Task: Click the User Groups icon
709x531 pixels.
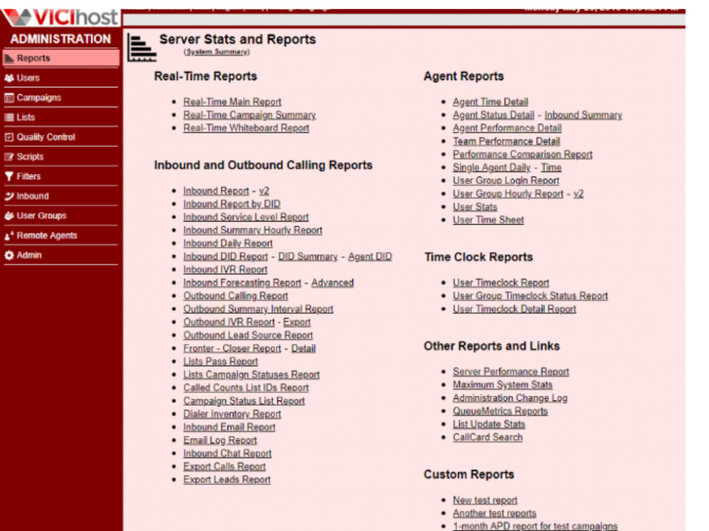Action: pyautogui.click(x=9, y=216)
